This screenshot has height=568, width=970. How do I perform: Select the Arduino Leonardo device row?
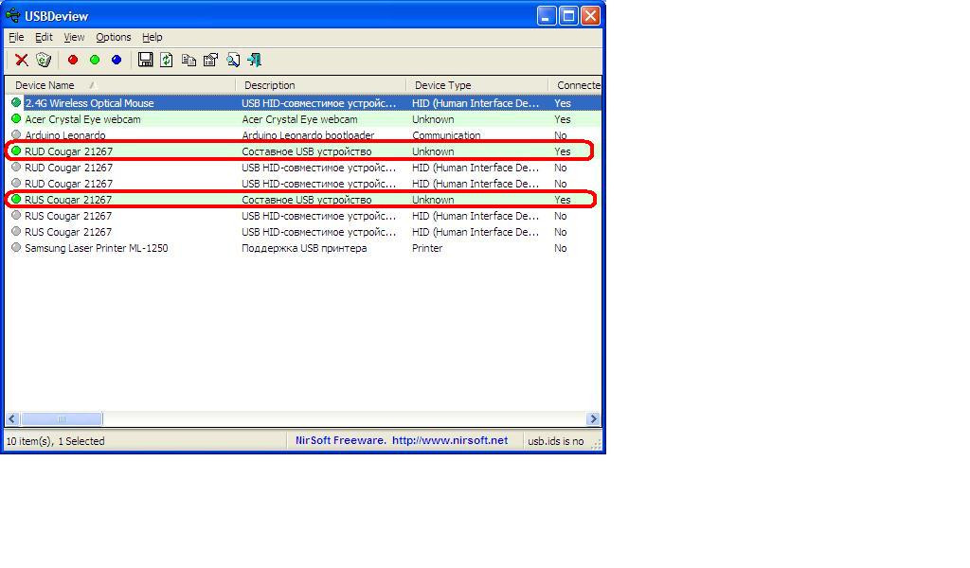pos(303,135)
